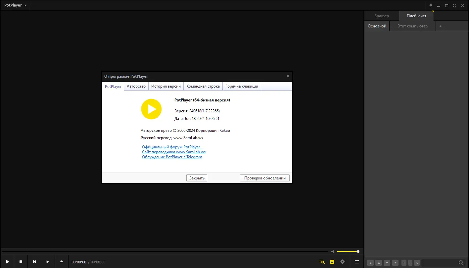This screenshot has width=469, height=268.
Task: Maximize the PotPlayer window
Action: point(446,5)
